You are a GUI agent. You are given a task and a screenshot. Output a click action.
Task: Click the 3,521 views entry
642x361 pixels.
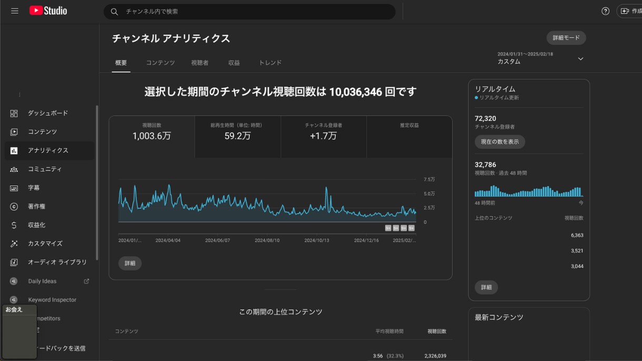coord(577,250)
